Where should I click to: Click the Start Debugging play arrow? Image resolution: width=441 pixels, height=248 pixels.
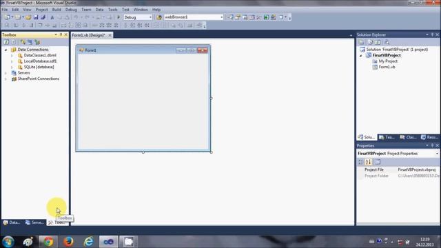(119, 17)
